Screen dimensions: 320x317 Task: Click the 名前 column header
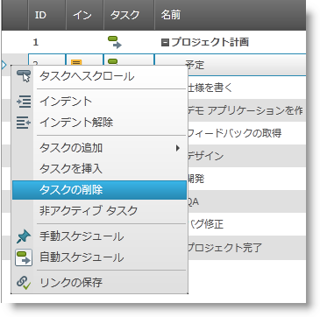[x=231, y=15]
